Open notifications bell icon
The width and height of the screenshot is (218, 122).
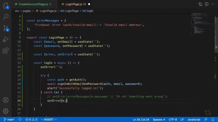click(x=213, y=120)
